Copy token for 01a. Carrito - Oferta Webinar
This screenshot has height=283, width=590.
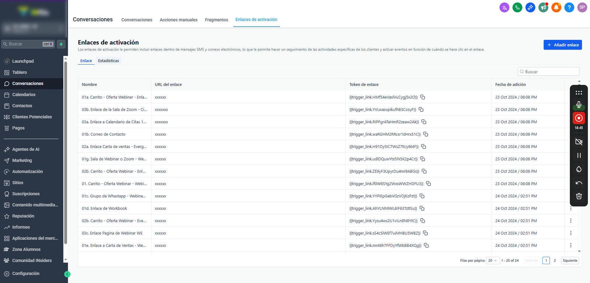[x=423, y=97]
